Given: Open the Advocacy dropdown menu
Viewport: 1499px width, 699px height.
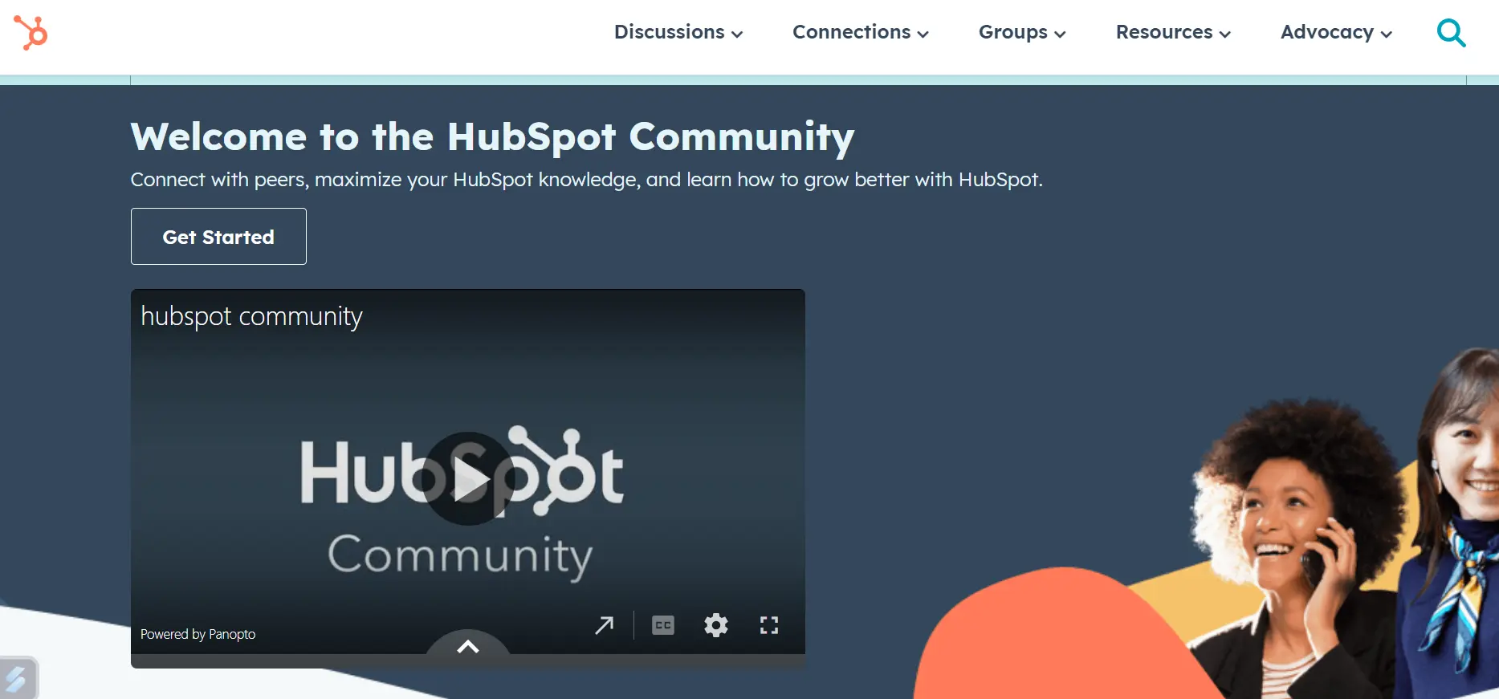Looking at the screenshot, I should (x=1336, y=32).
